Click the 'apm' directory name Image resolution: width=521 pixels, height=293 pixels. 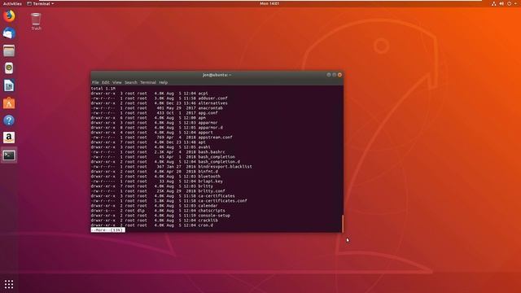pyautogui.click(x=202, y=118)
